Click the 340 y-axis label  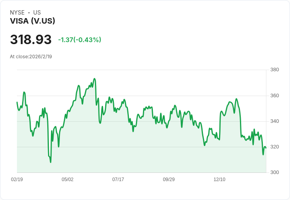[275, 121]
